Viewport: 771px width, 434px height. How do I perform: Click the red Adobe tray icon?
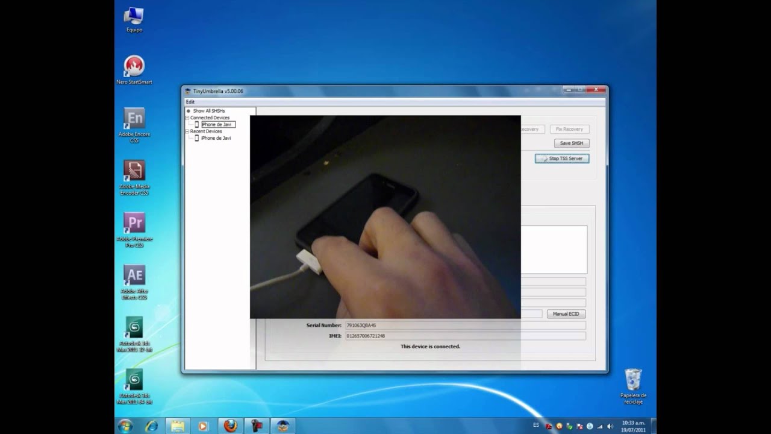(549, 426)
